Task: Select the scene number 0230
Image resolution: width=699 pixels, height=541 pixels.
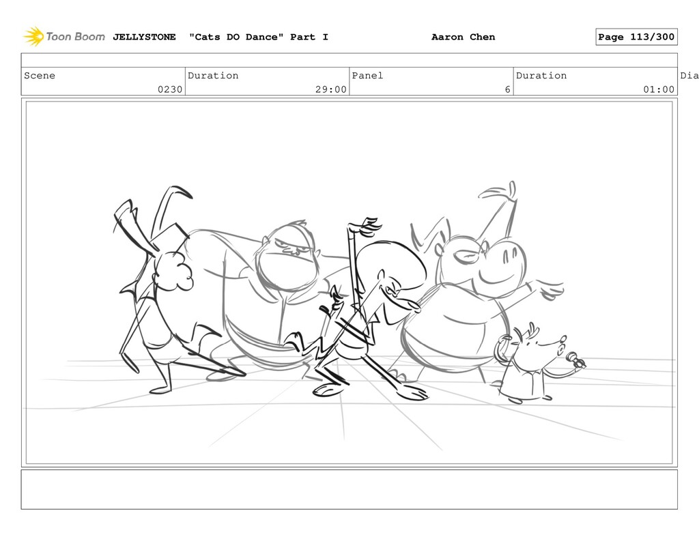Action: pyautogui.click(x=170, y=89)
